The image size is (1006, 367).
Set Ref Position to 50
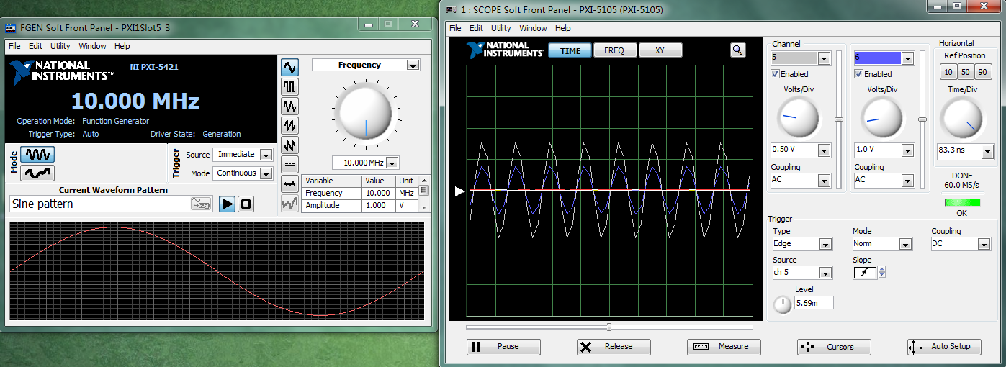tap(965, 71)
